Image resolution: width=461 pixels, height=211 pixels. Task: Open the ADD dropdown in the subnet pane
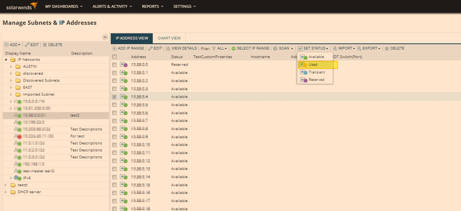[x=12, y=45]
